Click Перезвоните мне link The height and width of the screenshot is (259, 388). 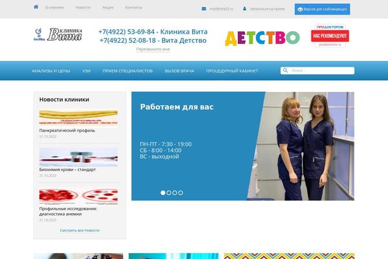(x=153, y=49)
